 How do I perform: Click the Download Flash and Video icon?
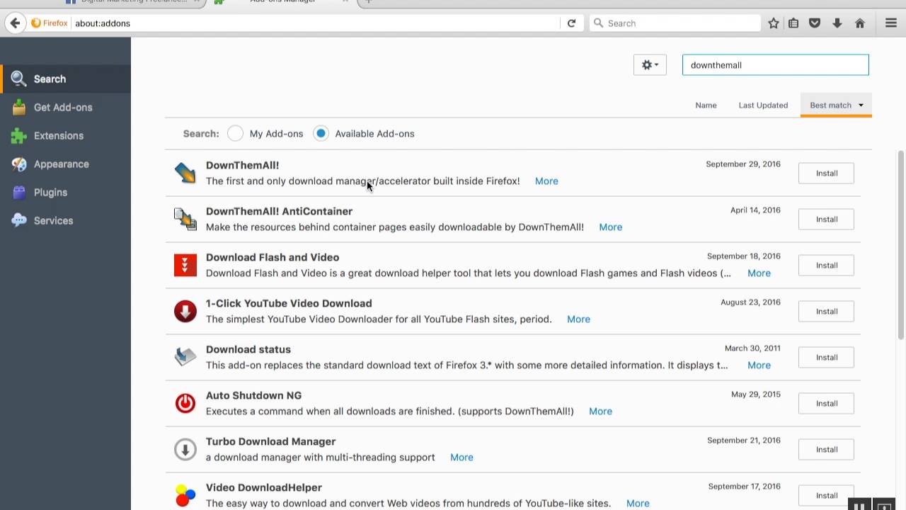coord(185,265)
